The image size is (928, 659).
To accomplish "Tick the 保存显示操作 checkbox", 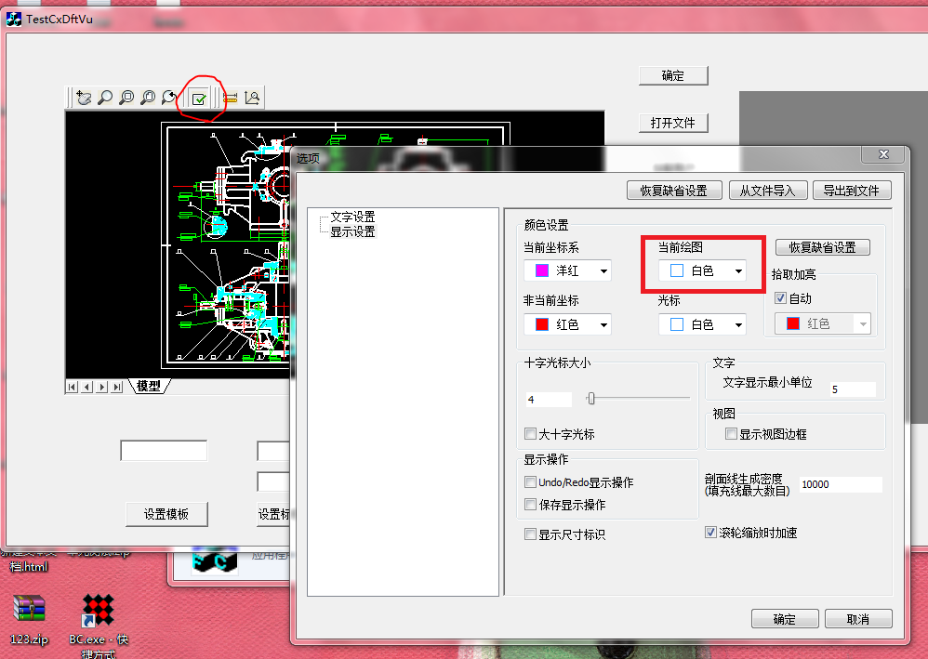I will (530, 505).
